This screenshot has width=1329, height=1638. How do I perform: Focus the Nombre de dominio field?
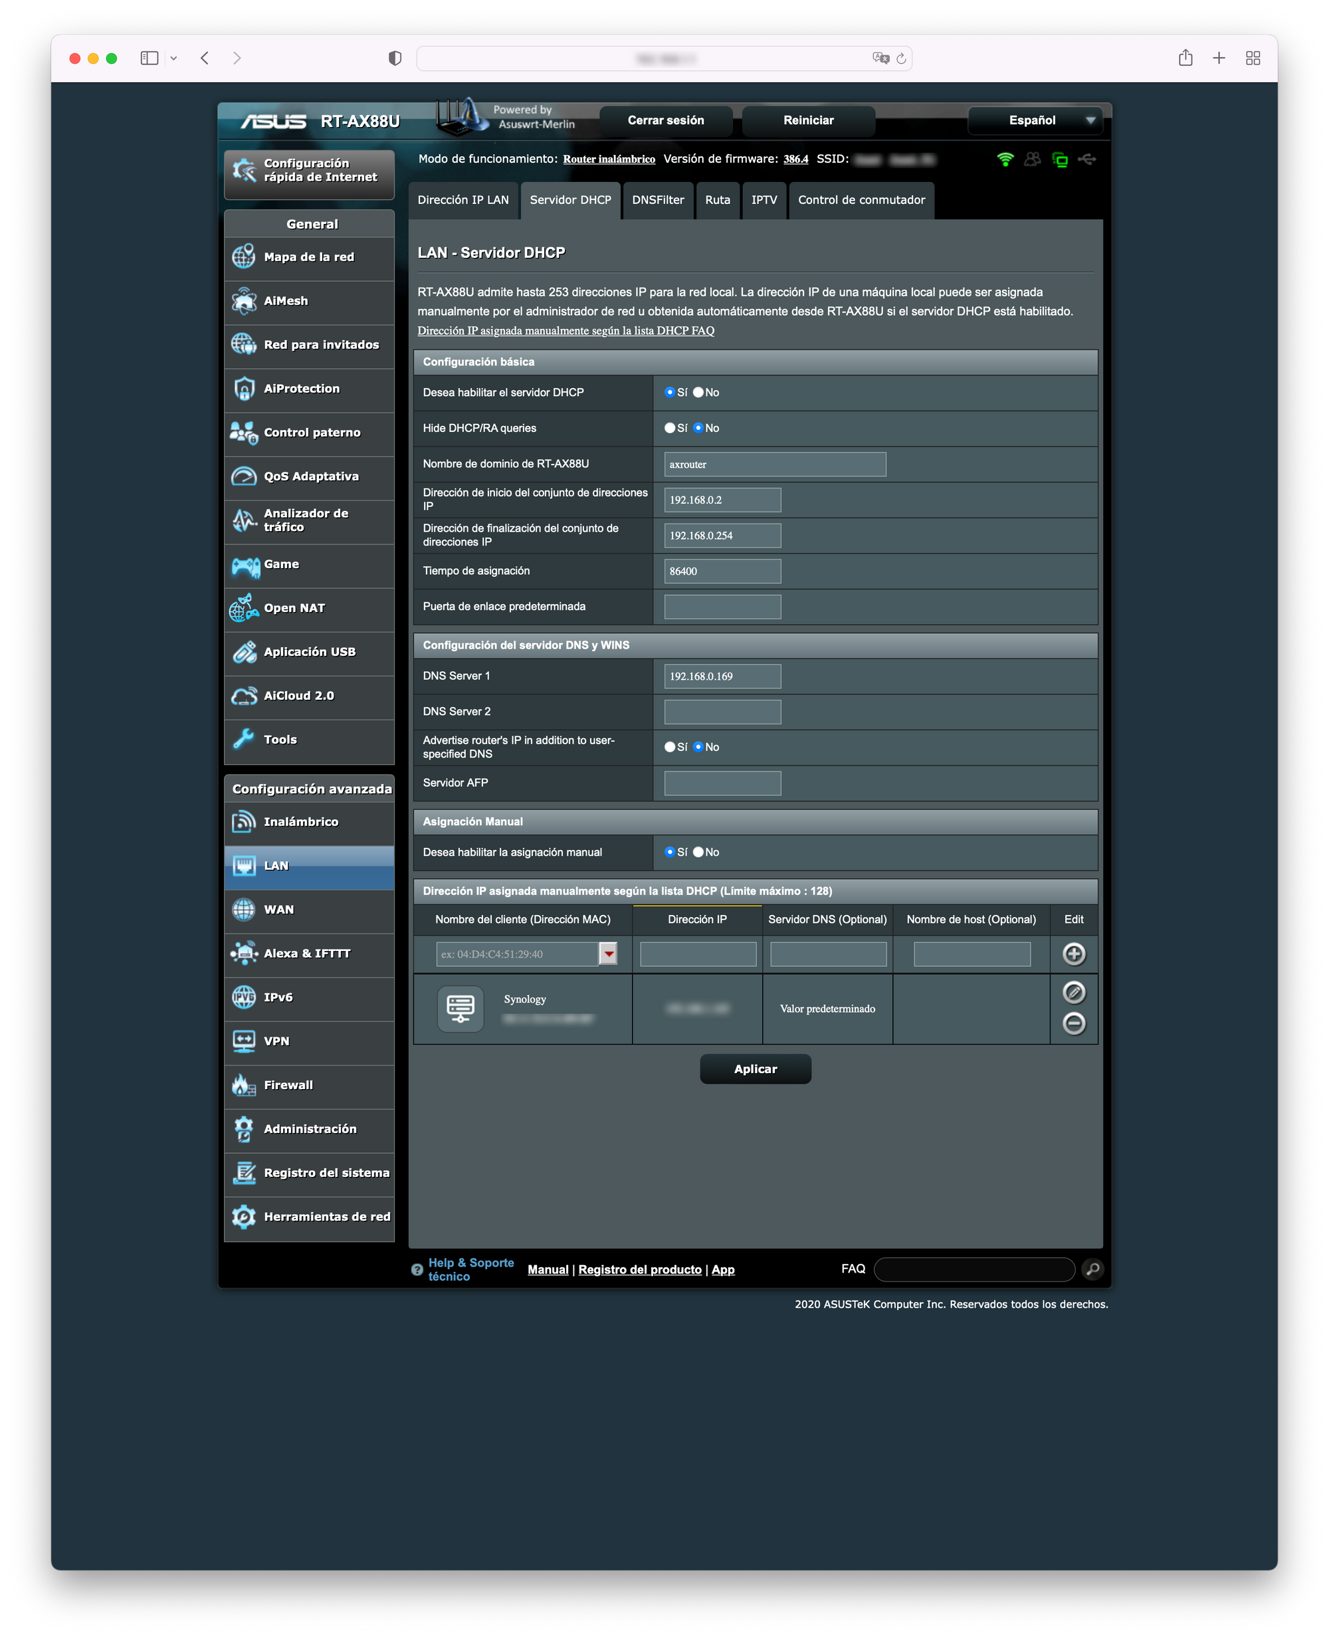pos(775,464)
